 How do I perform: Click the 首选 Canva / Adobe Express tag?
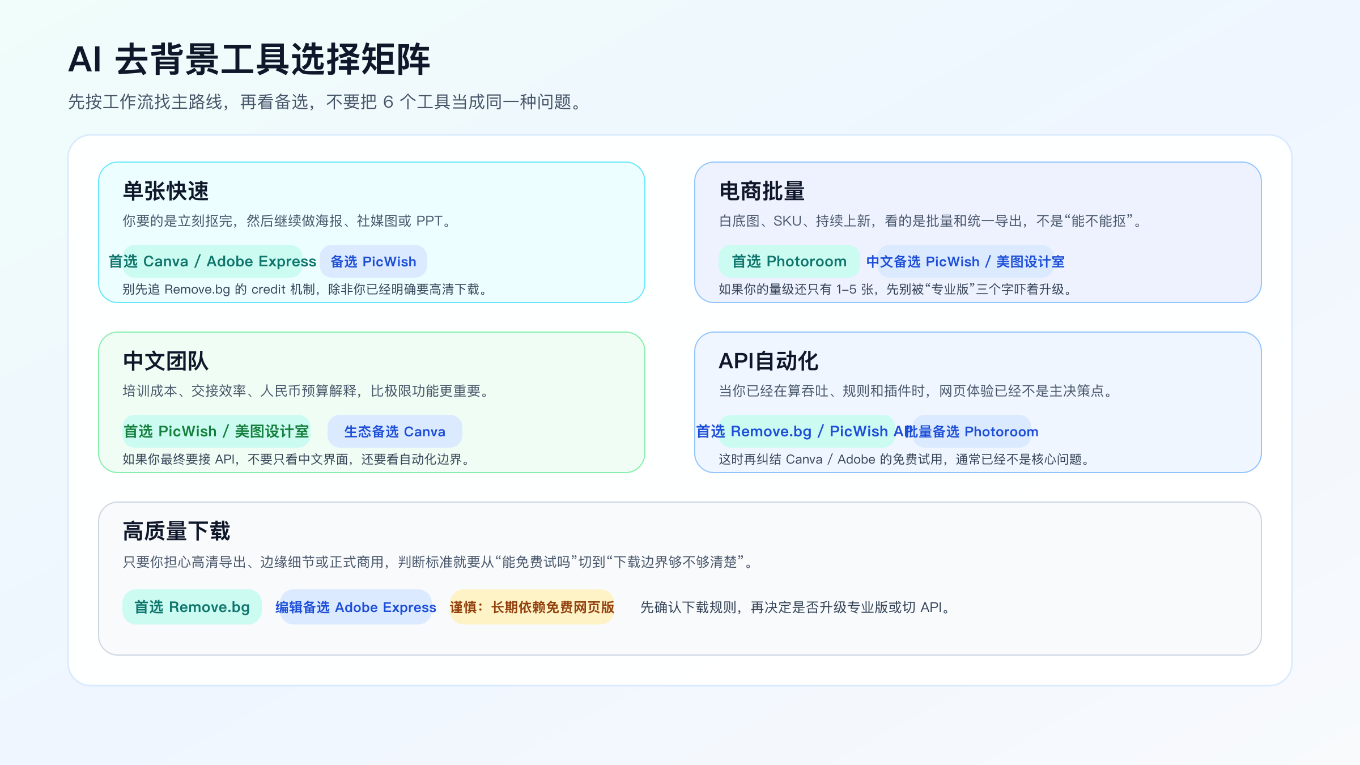[x=212, y=261]
